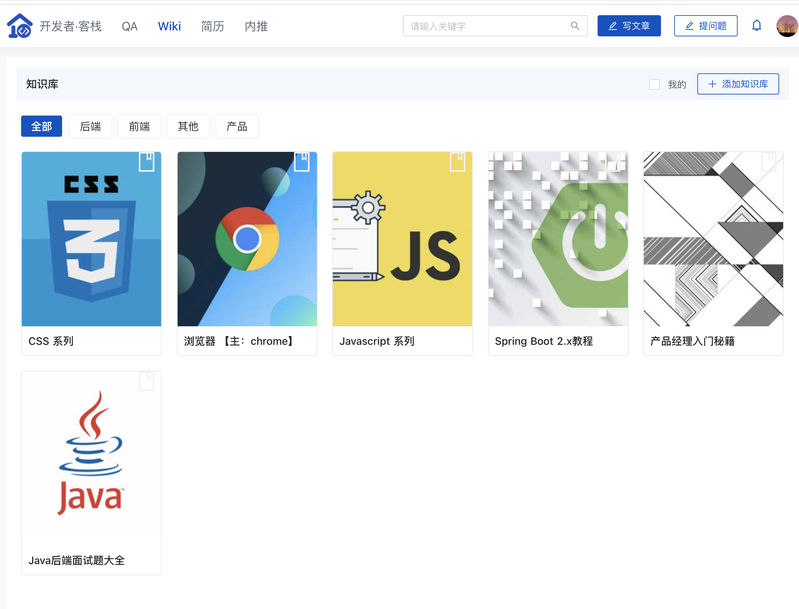Focus the 请输入关键字 search field

coord(495,26)
